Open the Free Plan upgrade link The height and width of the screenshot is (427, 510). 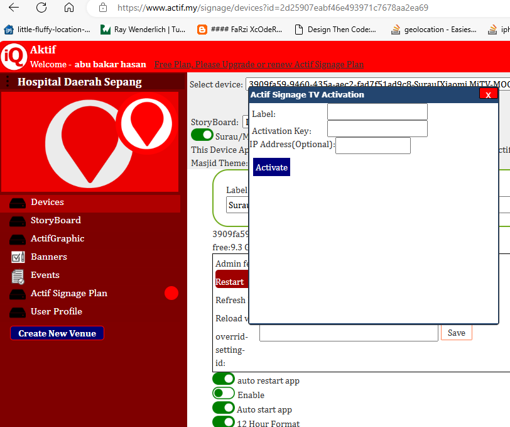click(259, 65)
